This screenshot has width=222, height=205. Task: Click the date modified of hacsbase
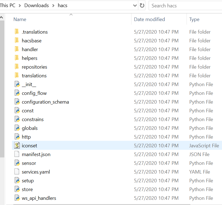coord(156,40)
